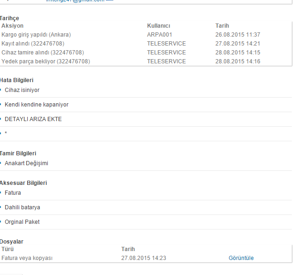Click the 26.08.2015 11:37 date entry

237,35
